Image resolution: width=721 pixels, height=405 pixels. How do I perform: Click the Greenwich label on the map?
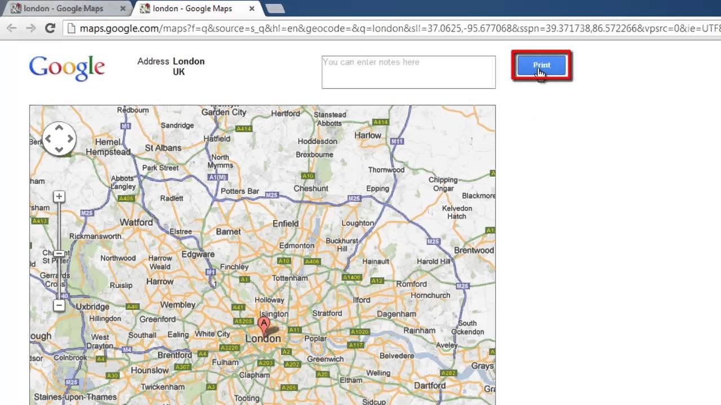[x=325, y=359]
